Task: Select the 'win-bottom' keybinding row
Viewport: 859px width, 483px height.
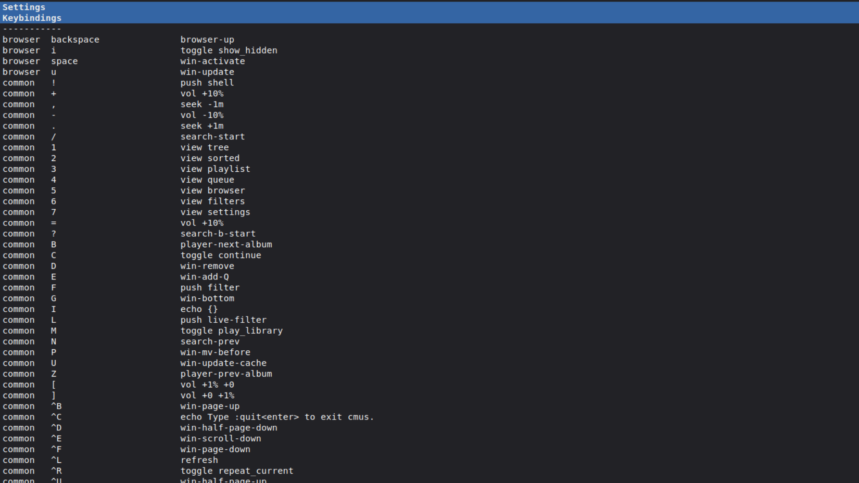Action: point(429,298)
